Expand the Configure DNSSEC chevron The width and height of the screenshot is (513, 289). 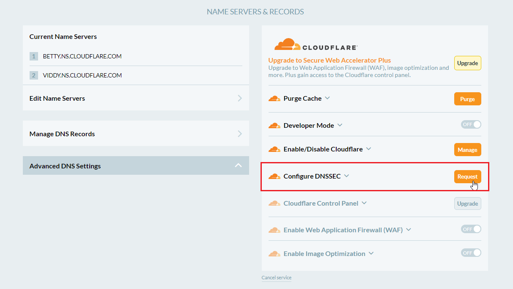click(x=346, y=176)
